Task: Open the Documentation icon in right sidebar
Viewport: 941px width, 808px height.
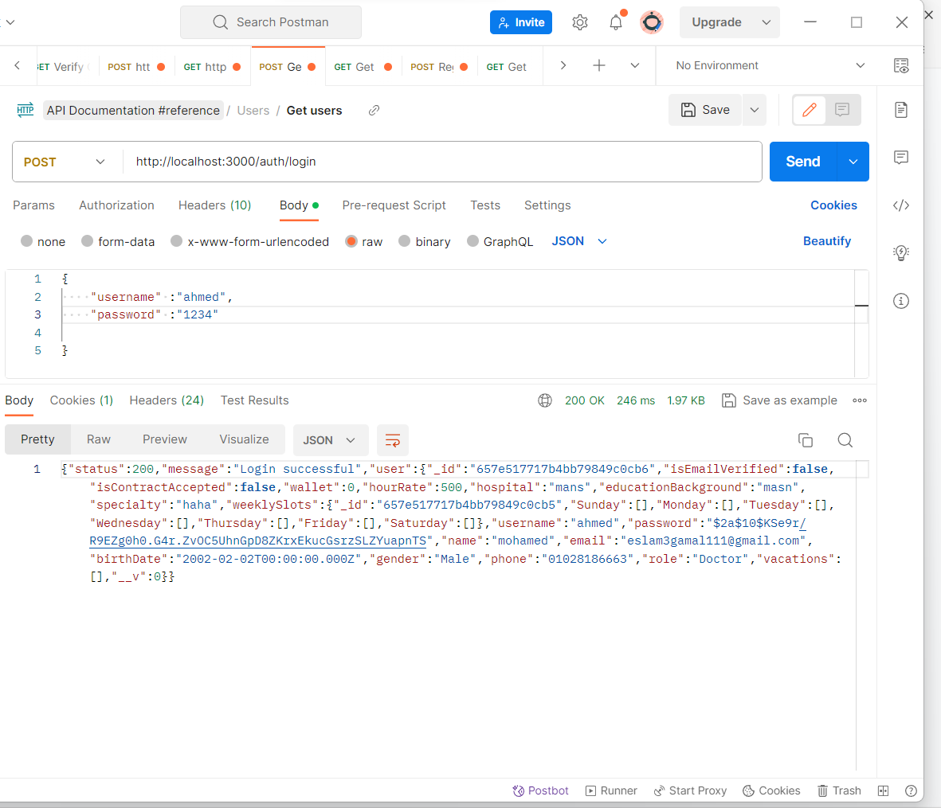Action: click(901, 110)
